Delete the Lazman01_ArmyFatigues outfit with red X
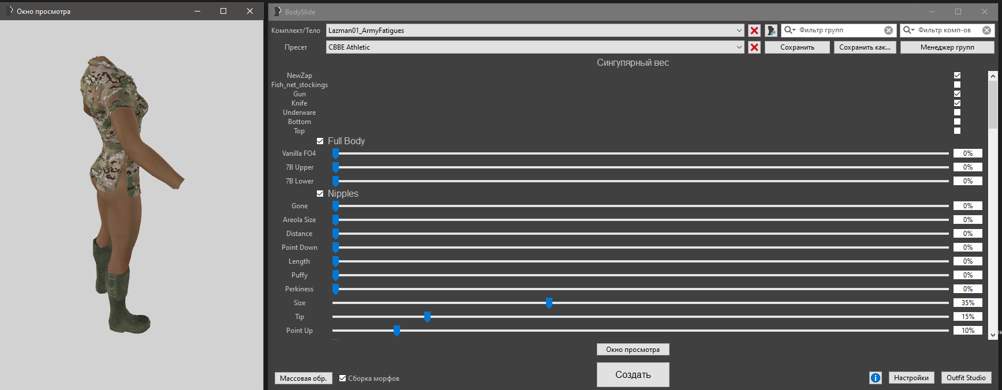The width and height of the screenshot is (1002, 390). click(754, 31)
